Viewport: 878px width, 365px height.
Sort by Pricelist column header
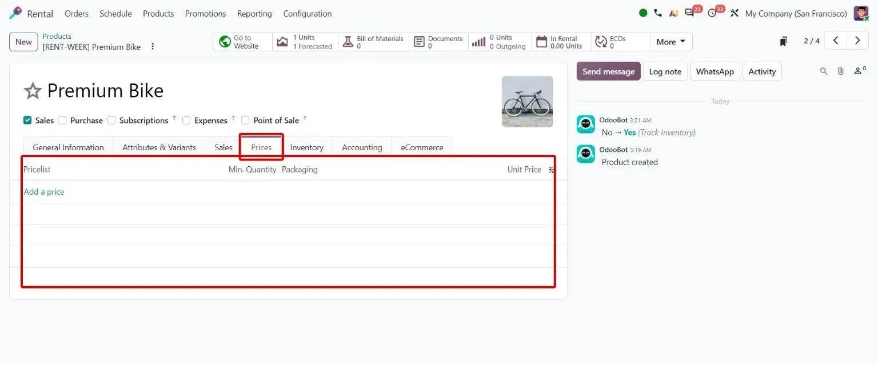[x=37, y=170]
